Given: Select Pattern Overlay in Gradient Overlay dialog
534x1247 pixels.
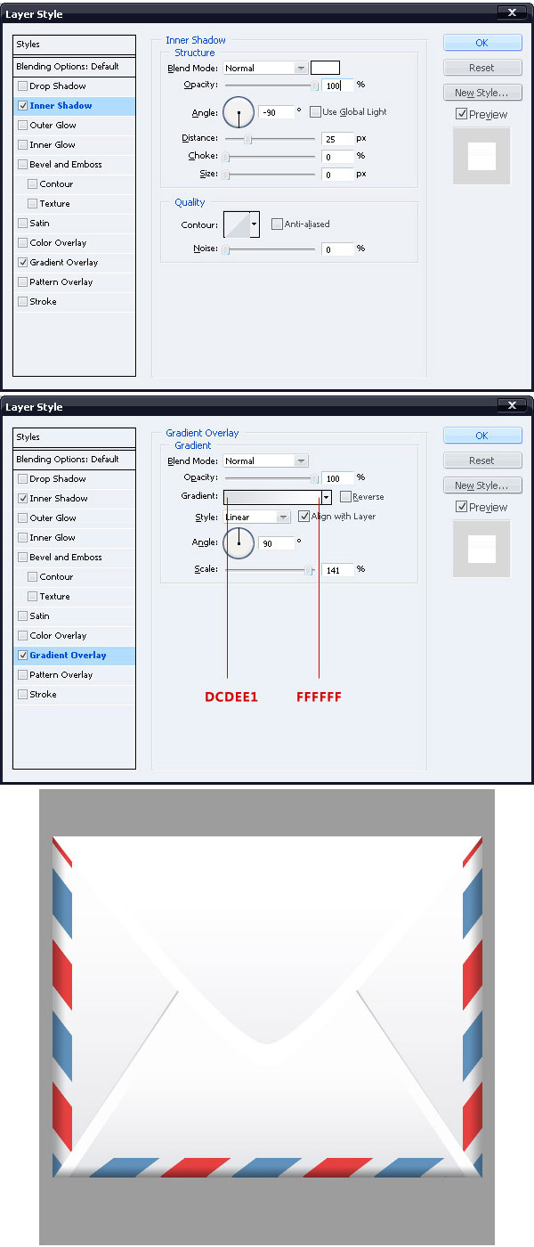Looking at the screenshot, I should [x=75, y=675].
